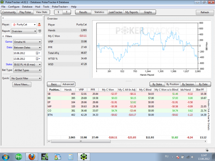Click the player profile icon next to PurityCat

click(x=39, y=25)
